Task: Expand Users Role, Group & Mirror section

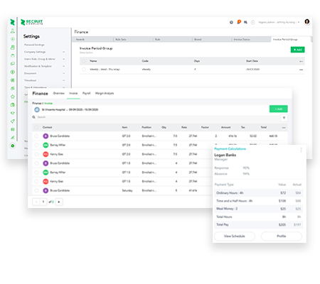Action: point(44,59)
